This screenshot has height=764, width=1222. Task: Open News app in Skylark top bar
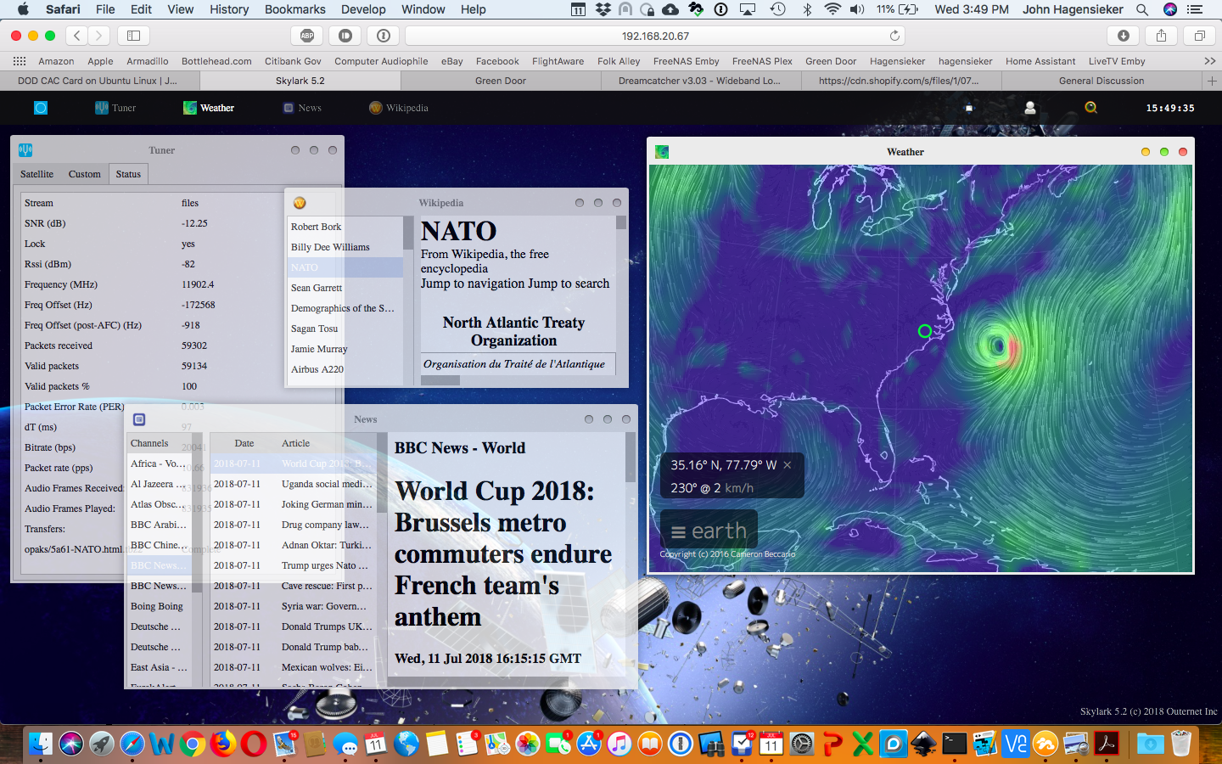pos(302,108)
